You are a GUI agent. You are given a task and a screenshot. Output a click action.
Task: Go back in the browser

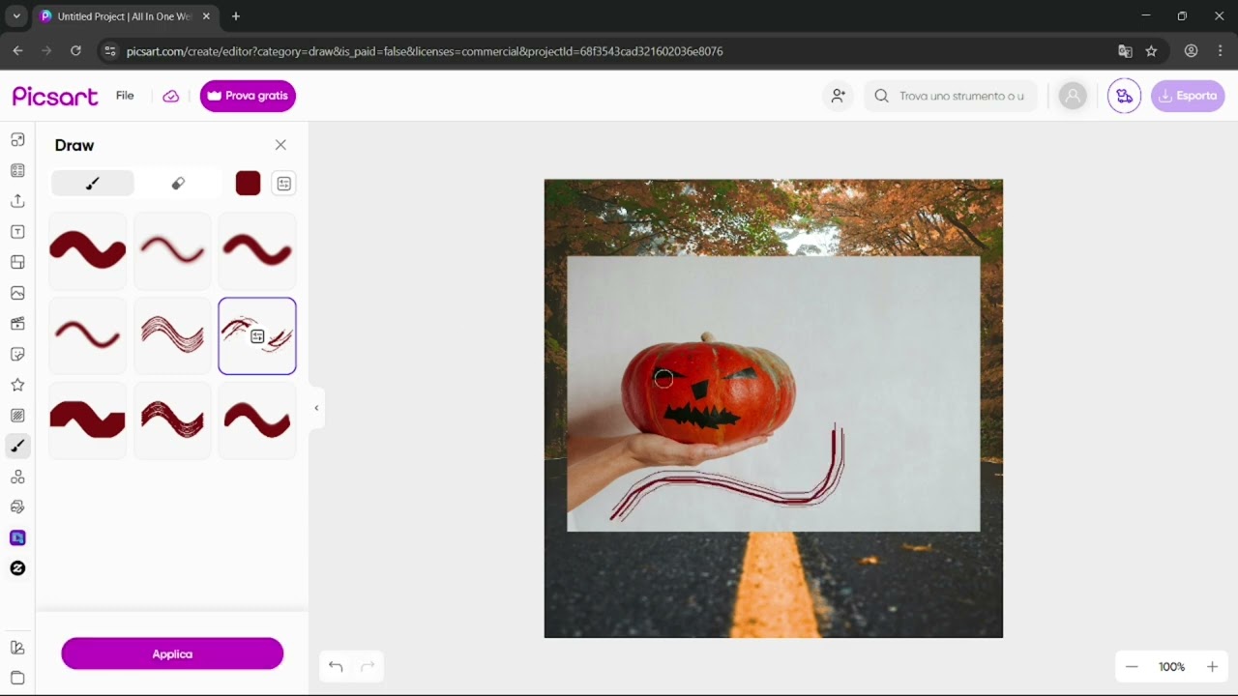[17, 51]
